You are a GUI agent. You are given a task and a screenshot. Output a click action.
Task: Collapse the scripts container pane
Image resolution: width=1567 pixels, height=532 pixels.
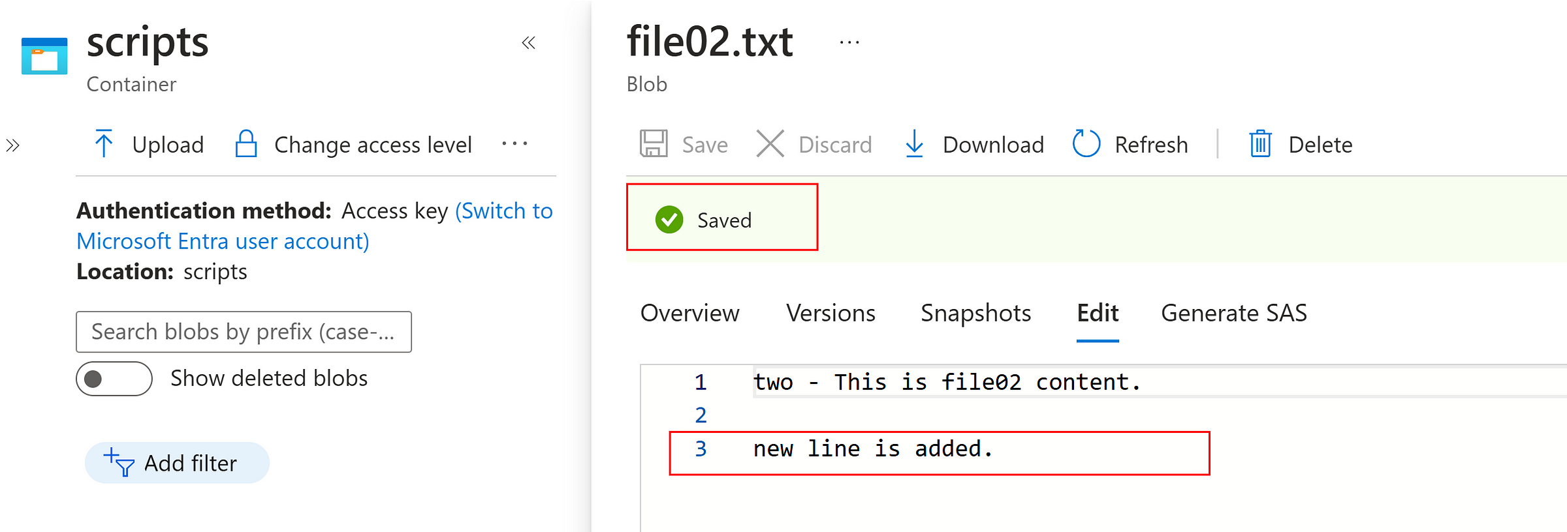529,43
